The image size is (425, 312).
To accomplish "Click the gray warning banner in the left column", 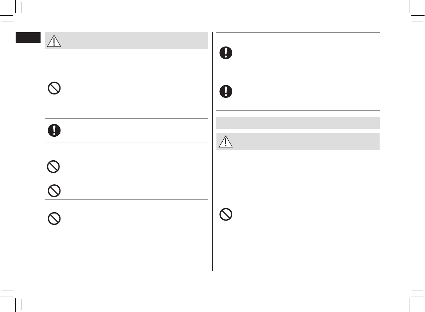I will point(126,41).
